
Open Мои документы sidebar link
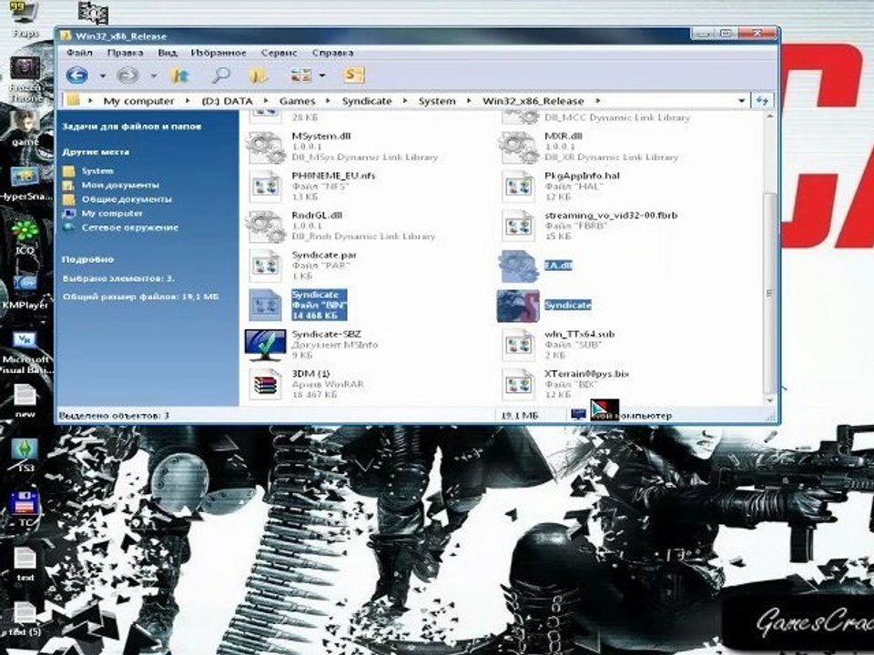[120, 185]
